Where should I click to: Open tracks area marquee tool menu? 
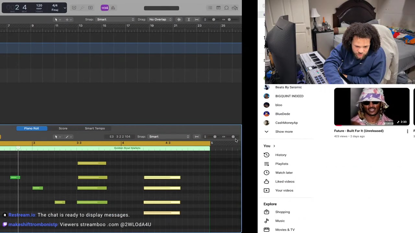pos(69,19)
